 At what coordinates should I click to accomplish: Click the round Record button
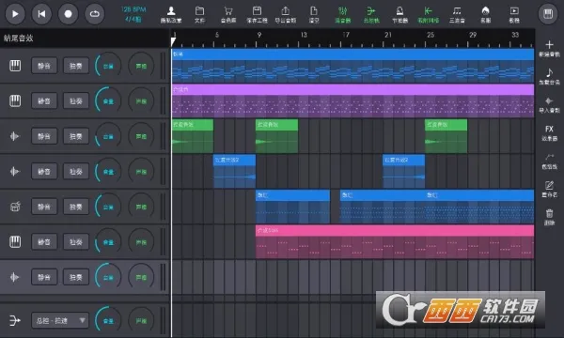click(68, 14)
